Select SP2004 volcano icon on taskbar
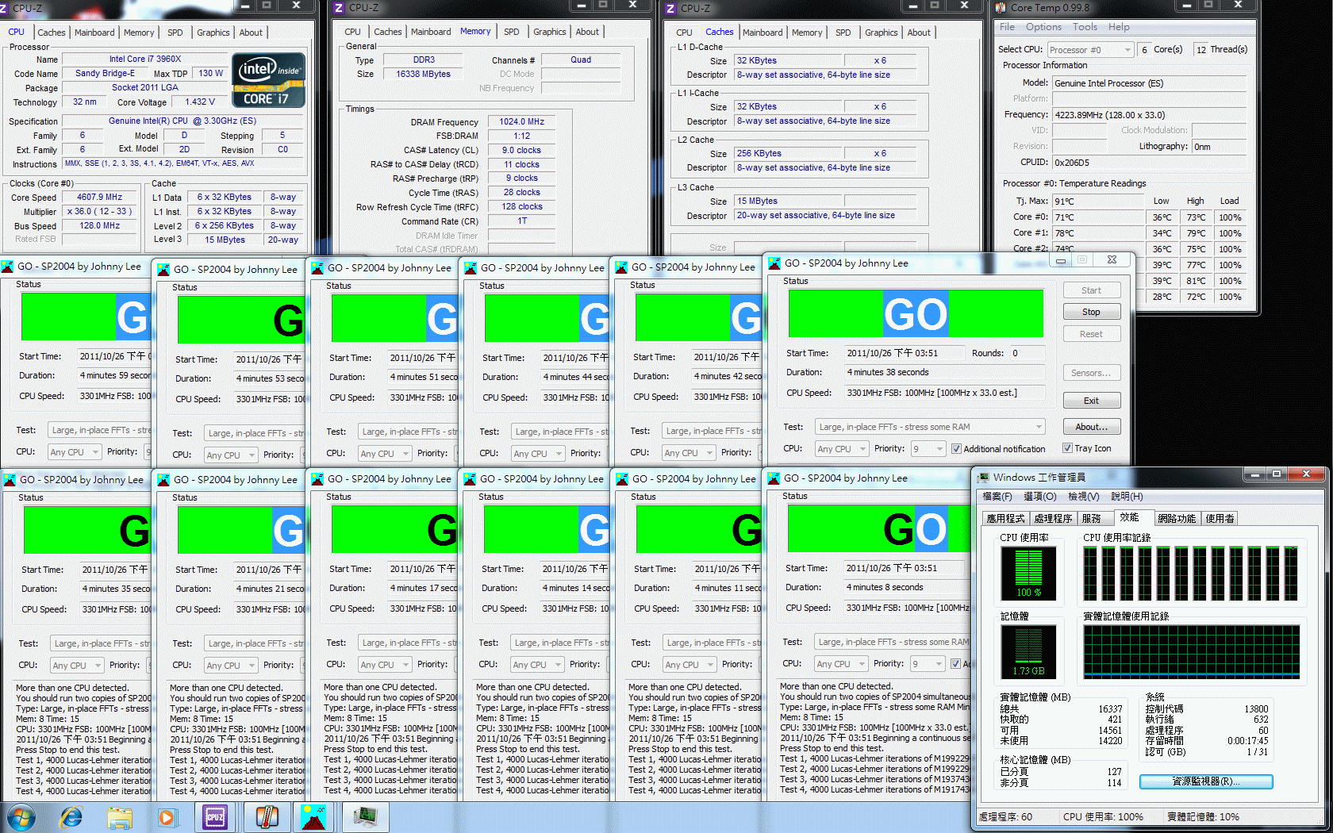Screen dimensions: 1333x833 coord(315,817)
